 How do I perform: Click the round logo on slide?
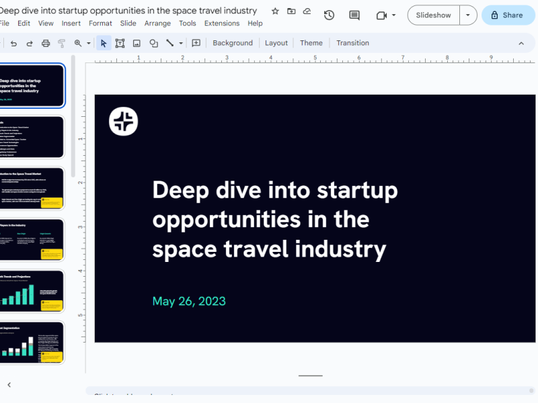(x=124, y=122)
